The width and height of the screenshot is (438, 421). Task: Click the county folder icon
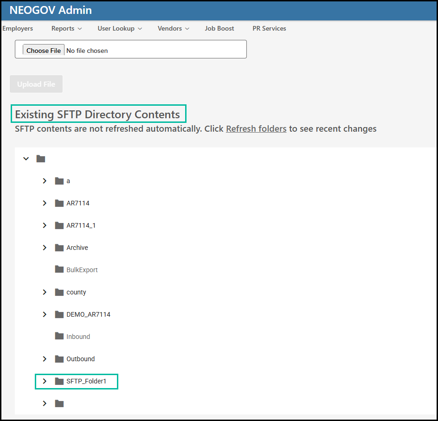(x=59, y=292)
